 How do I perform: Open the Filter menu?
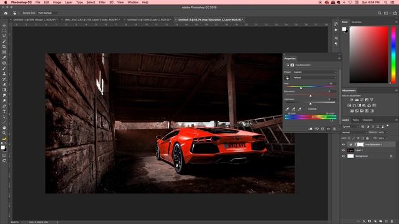coord(102,2)
